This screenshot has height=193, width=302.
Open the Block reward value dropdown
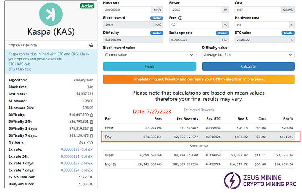(149, 54)
